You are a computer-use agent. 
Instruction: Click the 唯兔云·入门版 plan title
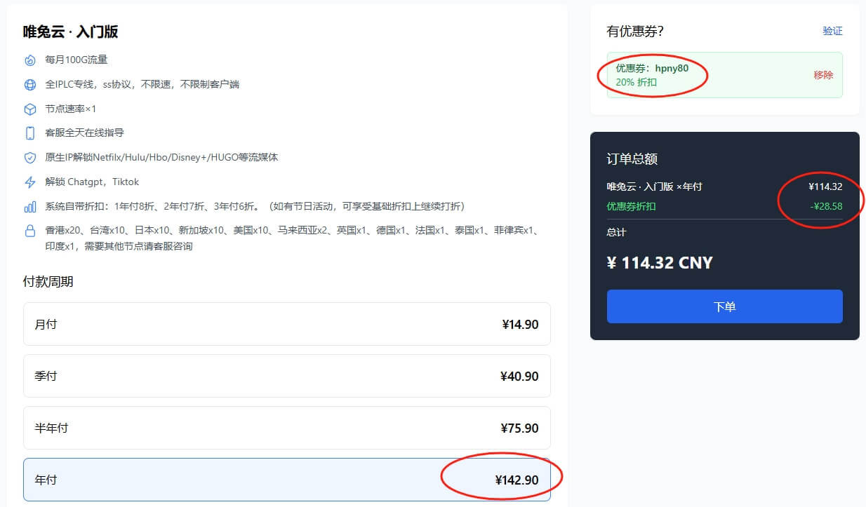70,31
